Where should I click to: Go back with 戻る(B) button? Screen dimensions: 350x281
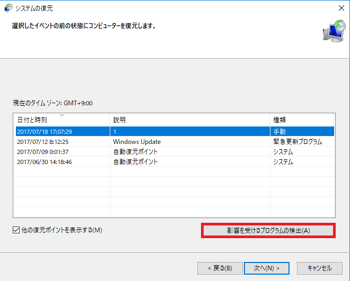pos(220,268)
